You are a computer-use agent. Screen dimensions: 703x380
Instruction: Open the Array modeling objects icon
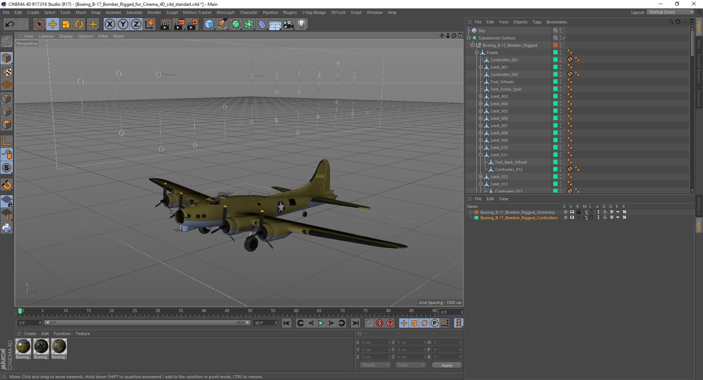(249, 24)
